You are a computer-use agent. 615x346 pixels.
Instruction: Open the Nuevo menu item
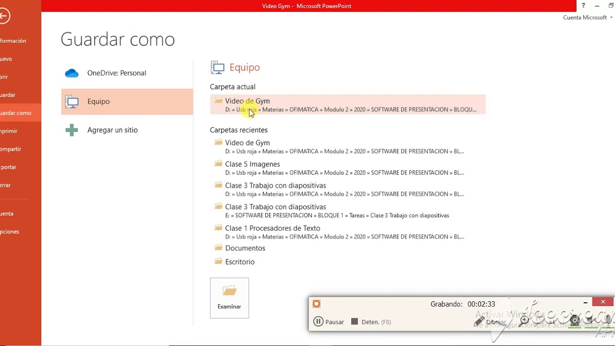point(21,59)
